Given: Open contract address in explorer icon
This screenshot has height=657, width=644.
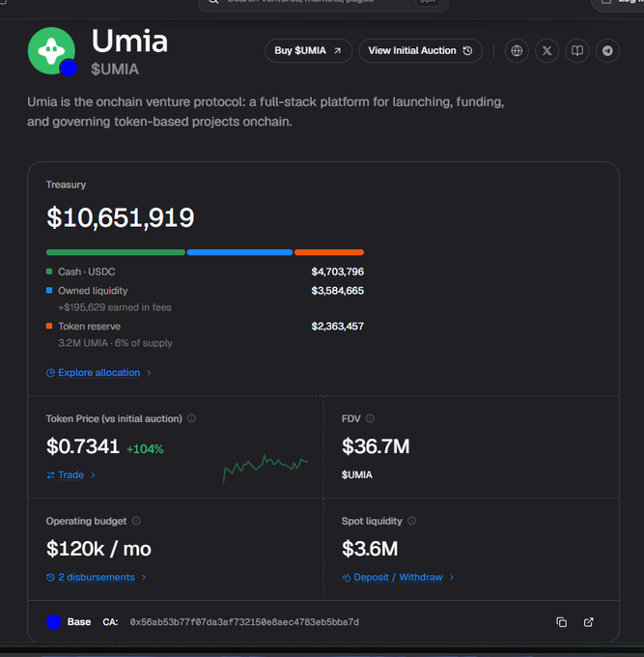Looking at the screenshot, I should pyautogui.click(x=589, y=622).
